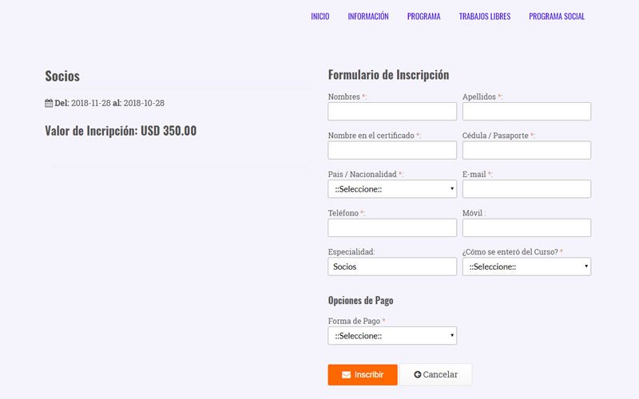
Task: Click the Móvil input field
Action: pos(526,227)
